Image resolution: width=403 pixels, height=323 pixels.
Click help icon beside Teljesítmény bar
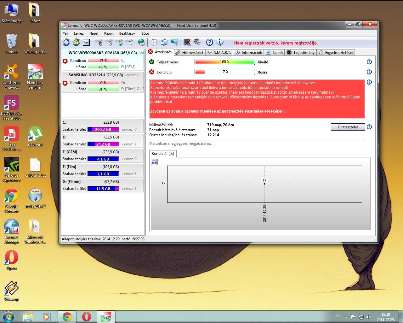369,62
